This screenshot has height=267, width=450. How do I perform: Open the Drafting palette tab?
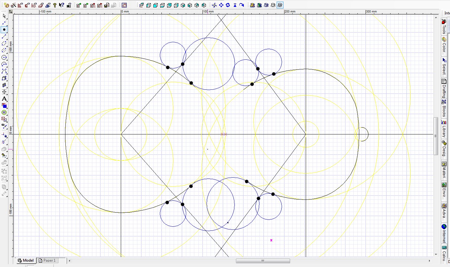[444, 88]
